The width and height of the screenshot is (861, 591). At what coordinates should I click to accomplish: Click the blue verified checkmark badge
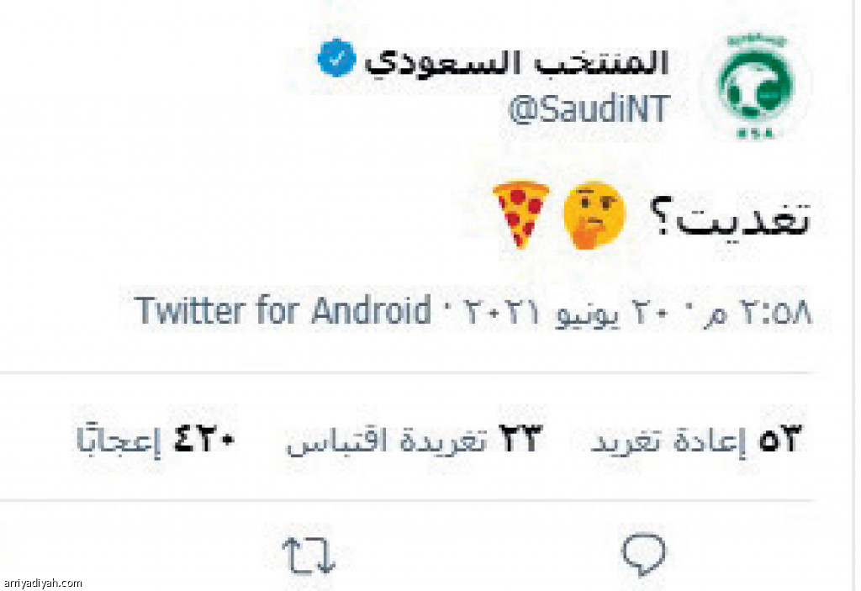(336, 58)
